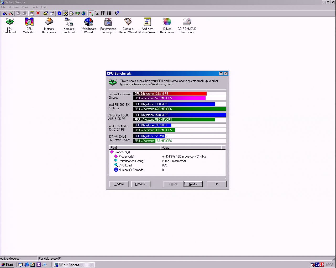Open the File menu
The image size is (336, 268).
[x=3, y=7]
